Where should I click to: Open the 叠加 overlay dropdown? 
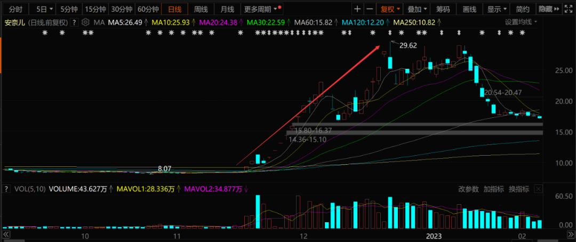[418, 9]
